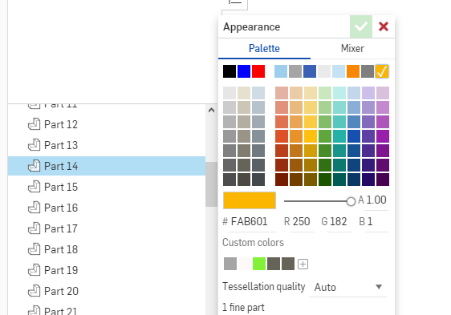Open the Tessellation quality dropdown
This screenshot has width=451, height=315.
click(347, 287)
